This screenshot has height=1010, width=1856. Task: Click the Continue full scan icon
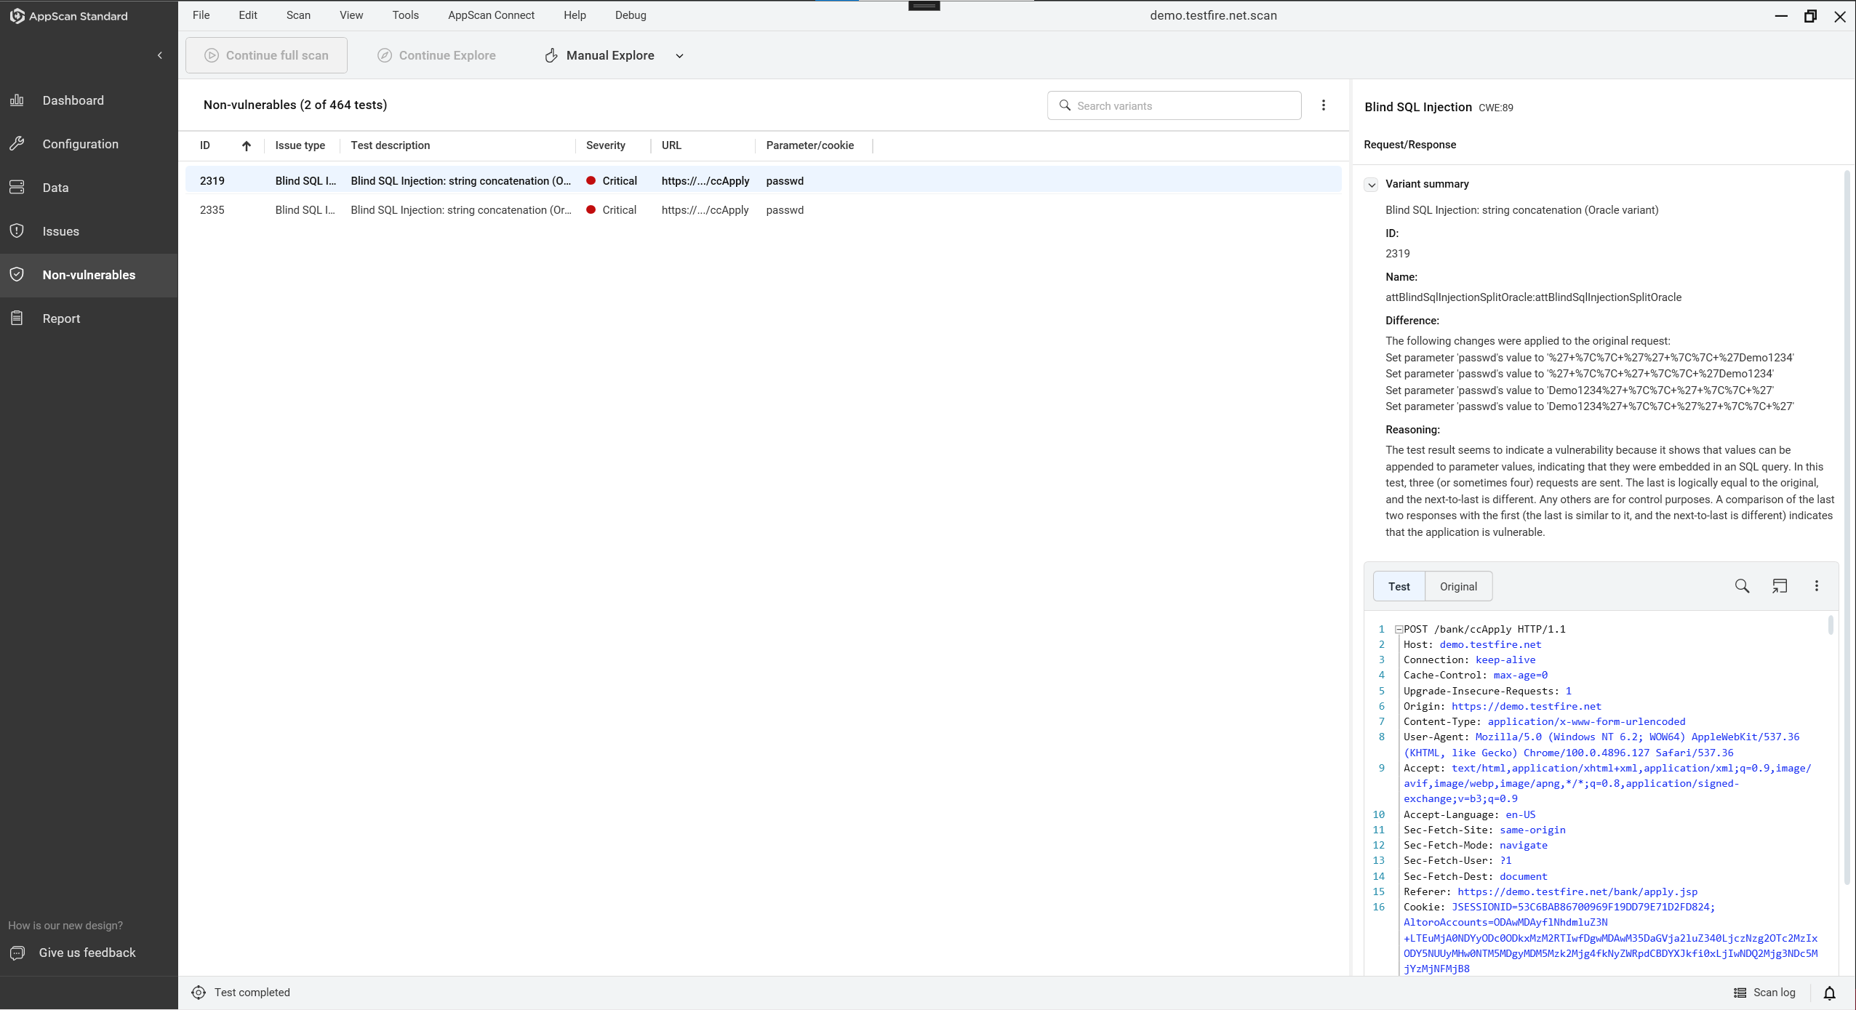(214, 55)
